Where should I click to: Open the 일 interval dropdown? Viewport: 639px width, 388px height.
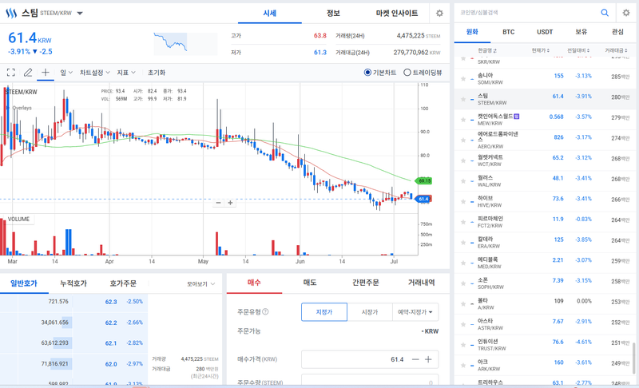click(x=66, y=73)
